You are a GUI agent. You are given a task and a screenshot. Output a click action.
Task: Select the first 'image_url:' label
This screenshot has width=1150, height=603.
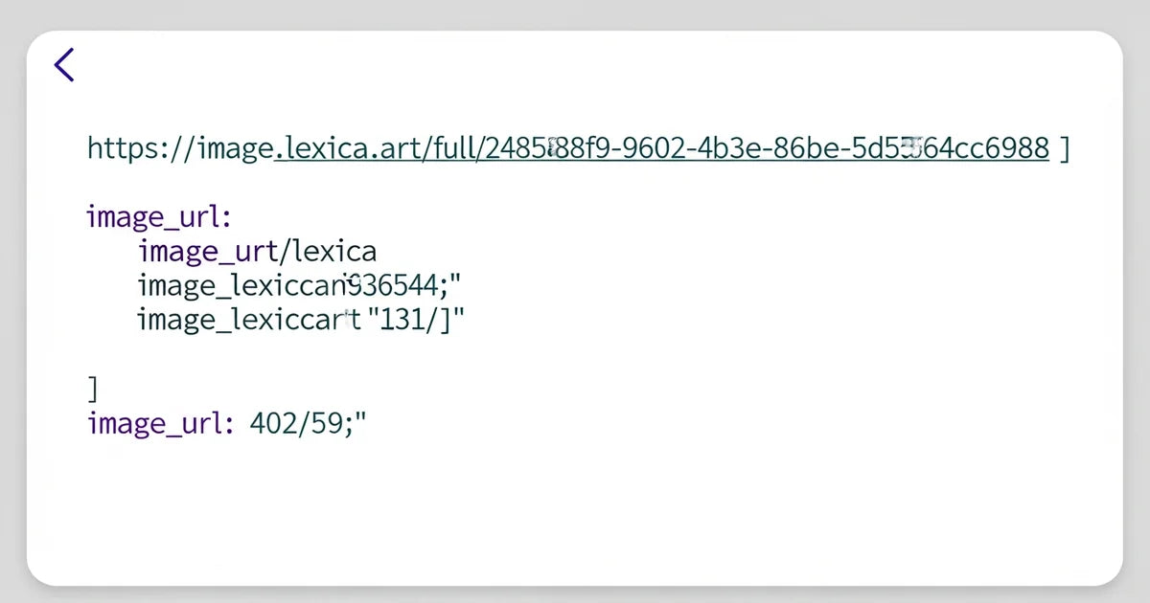(x=159, y=216)
